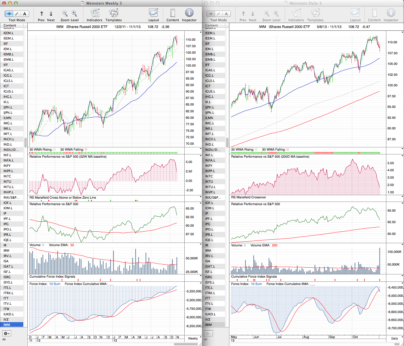The image size is (404, 346).
Task: Select ISRG in the Daily window symbol list
Action: click(x=209, y=277)
